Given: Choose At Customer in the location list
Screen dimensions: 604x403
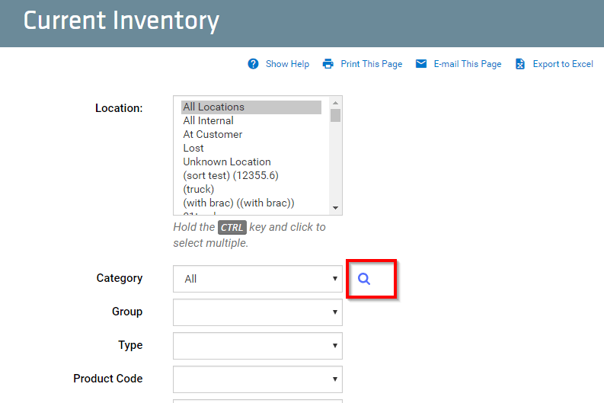Looking at the screenshot, I should tap(251, 135).
